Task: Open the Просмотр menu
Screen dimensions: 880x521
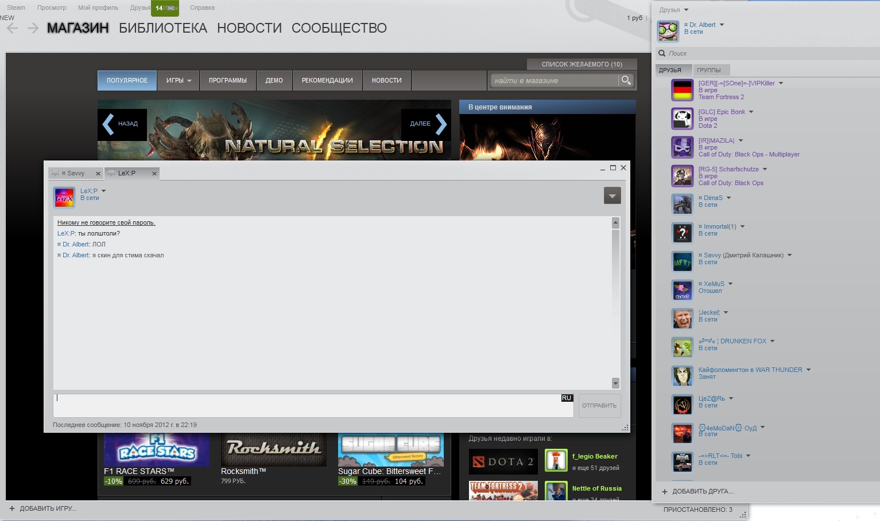Action: pyautogui.click(x=52, y=7)
